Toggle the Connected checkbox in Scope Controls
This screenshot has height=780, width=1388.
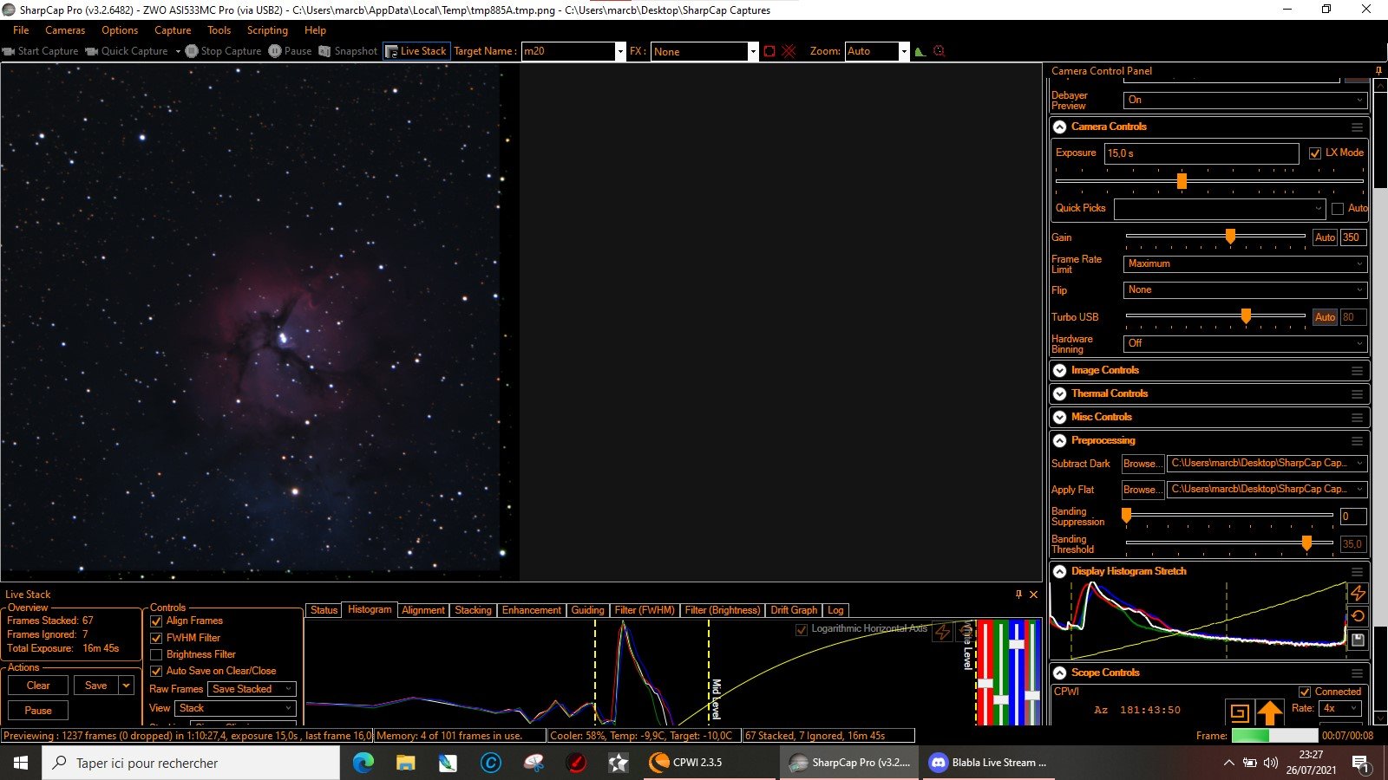tap(1305, 692)
